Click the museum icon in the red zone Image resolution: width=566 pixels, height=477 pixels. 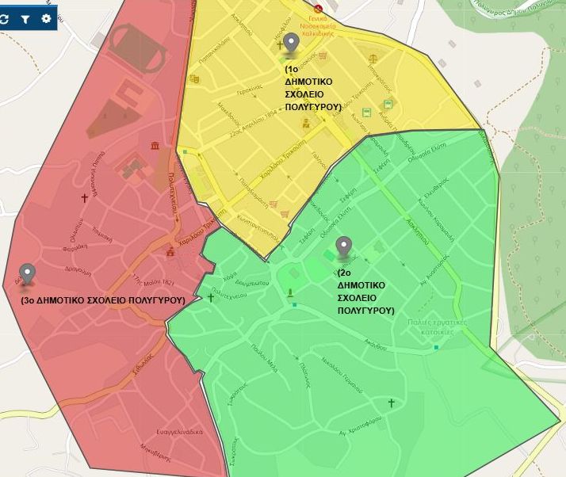153,146
